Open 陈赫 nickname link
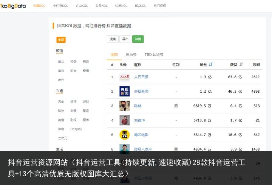 click(138, 106)
